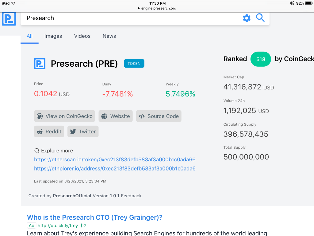Click the ad description about Trey's experience

147,233
